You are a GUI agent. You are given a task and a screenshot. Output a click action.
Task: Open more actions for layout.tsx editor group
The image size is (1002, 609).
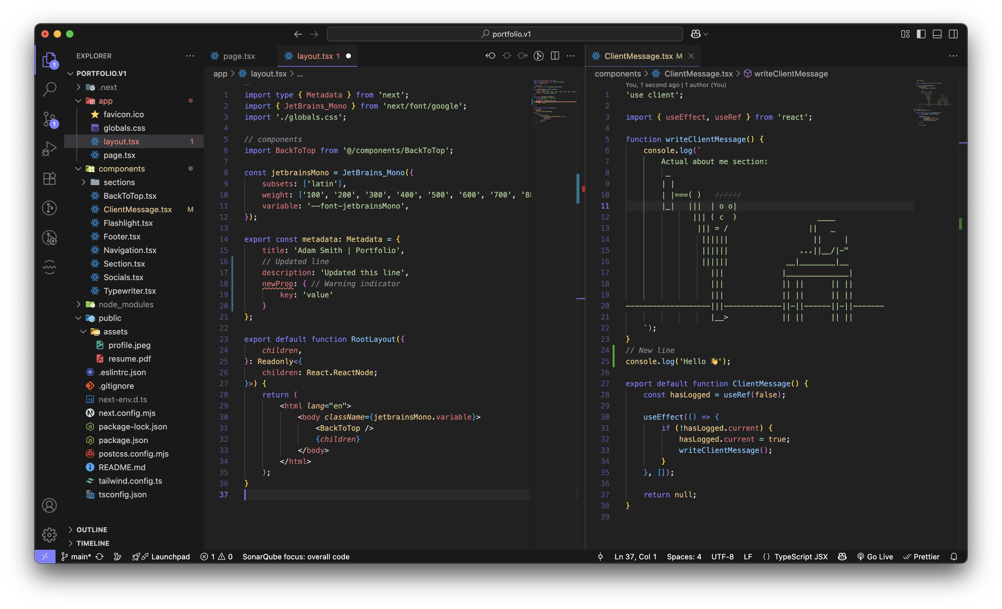coord(571,56)
